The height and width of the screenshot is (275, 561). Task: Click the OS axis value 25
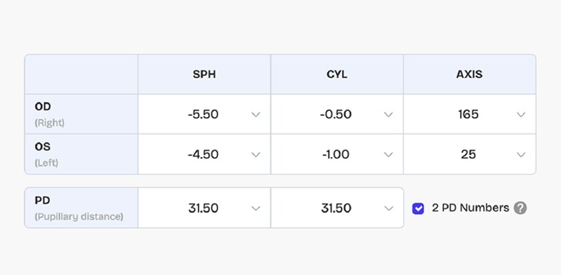click(x=468, y=154)
